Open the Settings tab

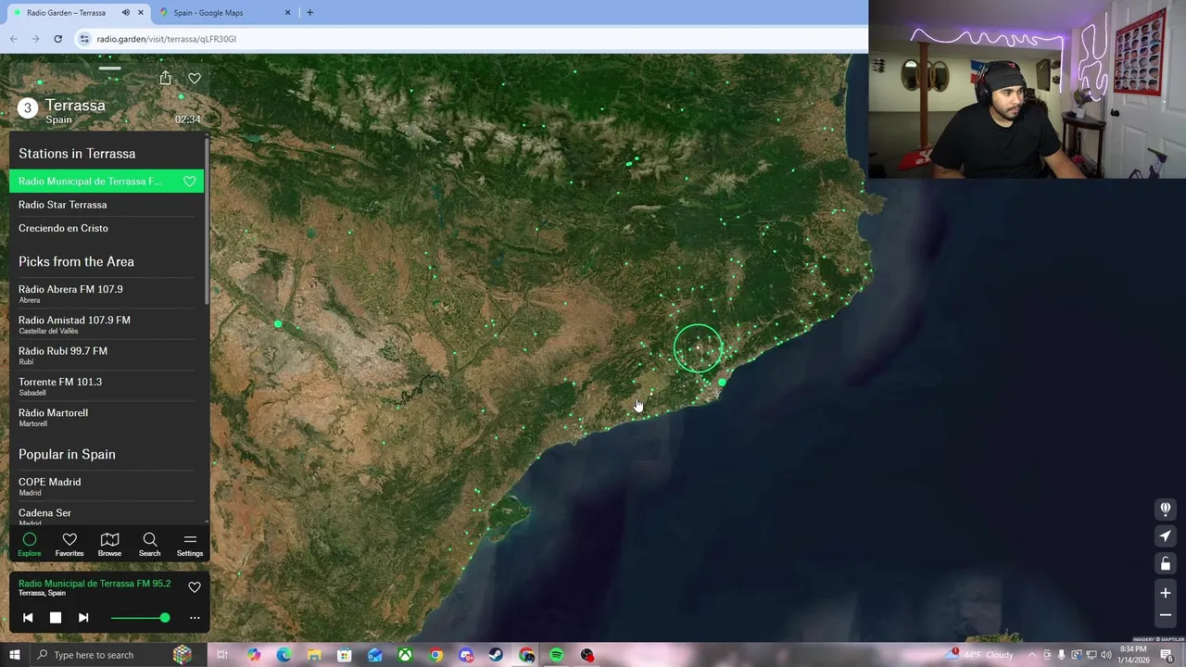(190, 545)
